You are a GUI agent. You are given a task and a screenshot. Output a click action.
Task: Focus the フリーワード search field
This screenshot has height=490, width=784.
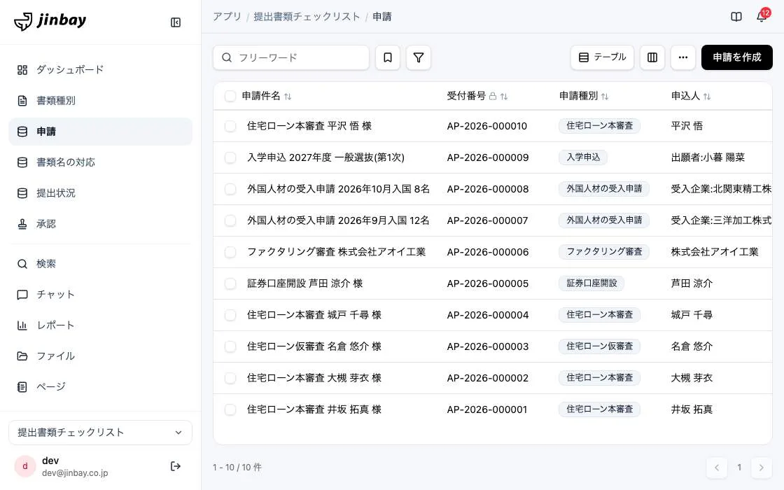pyautogui.click(x=291, y=57)
